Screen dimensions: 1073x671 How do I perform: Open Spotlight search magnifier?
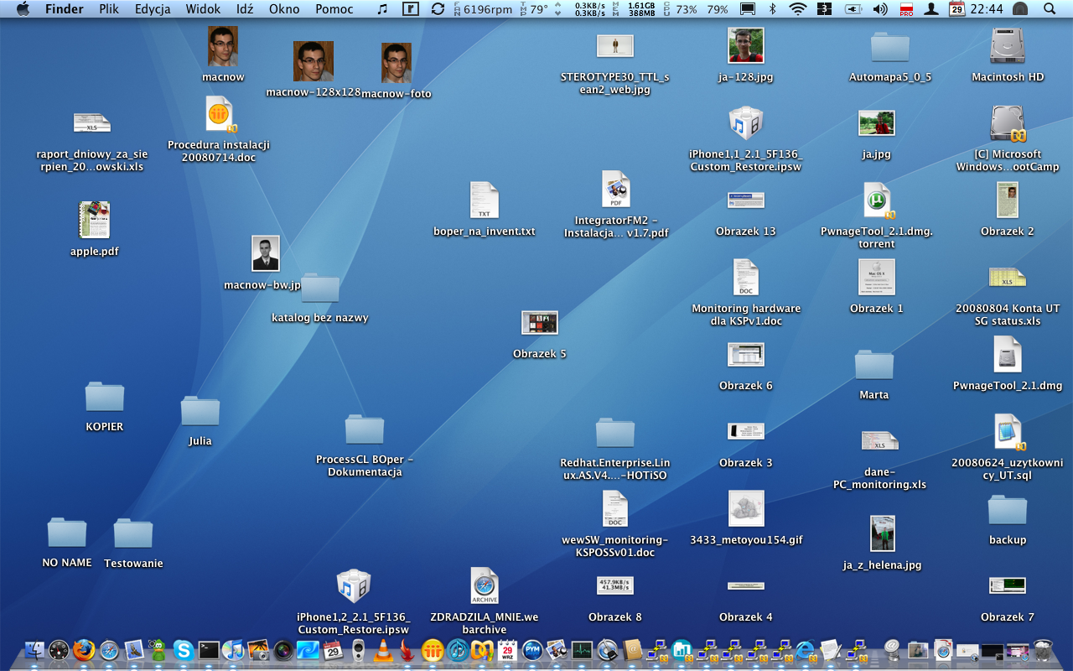click(x=1050, y=9)
